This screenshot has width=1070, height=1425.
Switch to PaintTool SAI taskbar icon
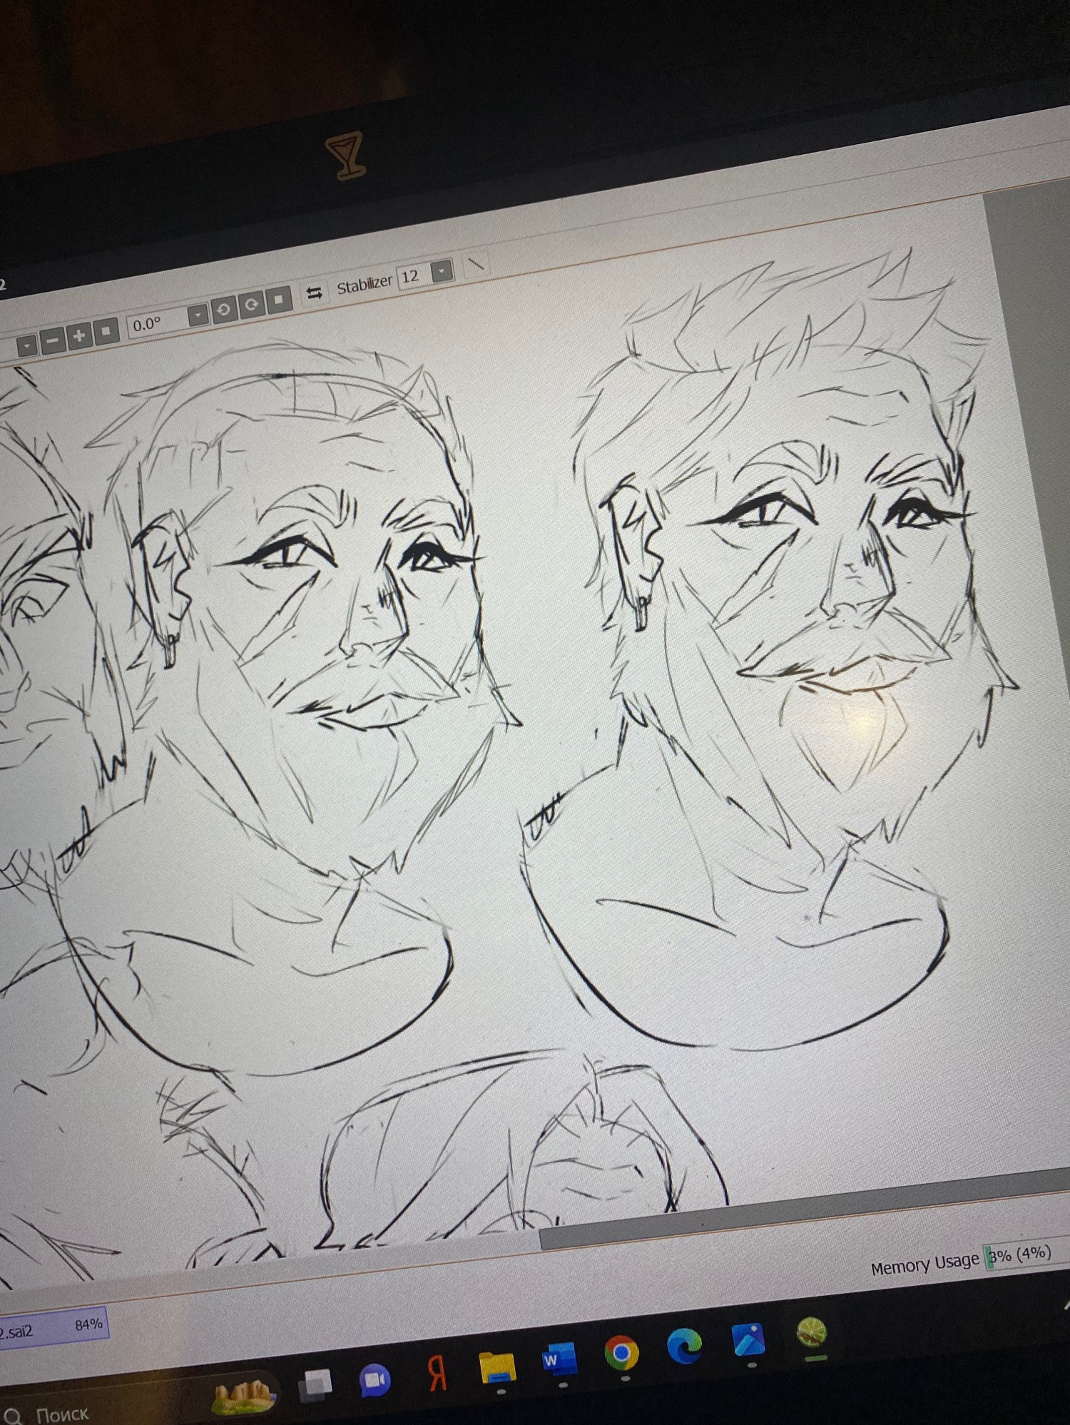[x=812, y=1332]
